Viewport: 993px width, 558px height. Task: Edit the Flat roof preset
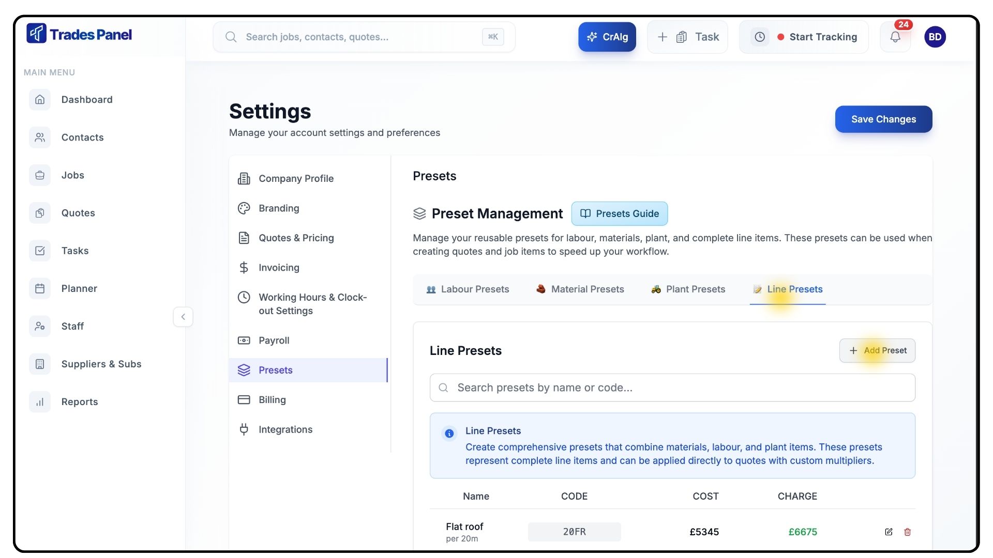click(889, 532)
